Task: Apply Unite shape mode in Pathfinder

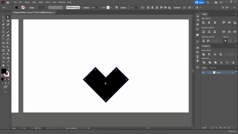Action: [x=203, y=54]
